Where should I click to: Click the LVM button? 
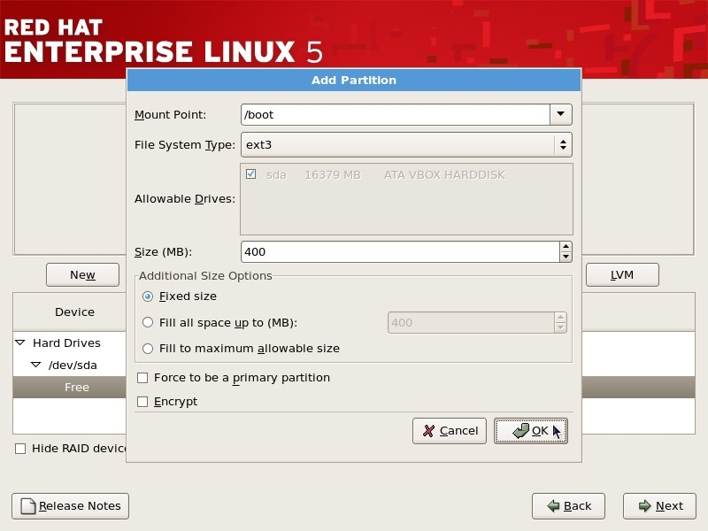click(x=622, y=274)
